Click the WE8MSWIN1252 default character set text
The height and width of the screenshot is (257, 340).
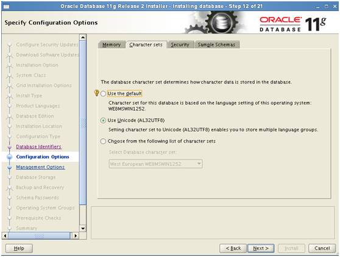coord(127,109)
